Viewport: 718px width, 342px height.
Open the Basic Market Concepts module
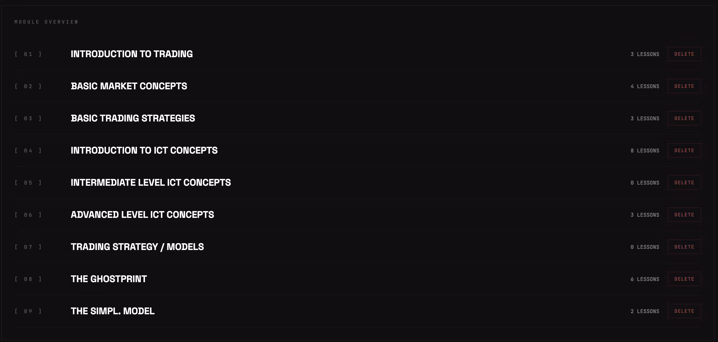click(x=129, y=86)
